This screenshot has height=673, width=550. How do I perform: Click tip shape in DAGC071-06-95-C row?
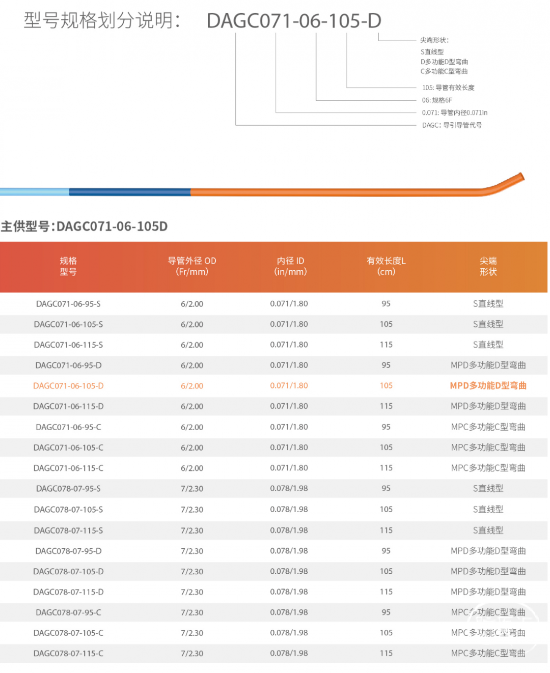488,427
